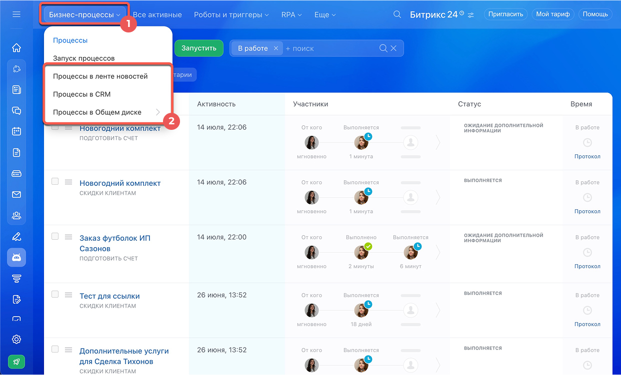
Task: Click the Помощь button
Action: 595,14
